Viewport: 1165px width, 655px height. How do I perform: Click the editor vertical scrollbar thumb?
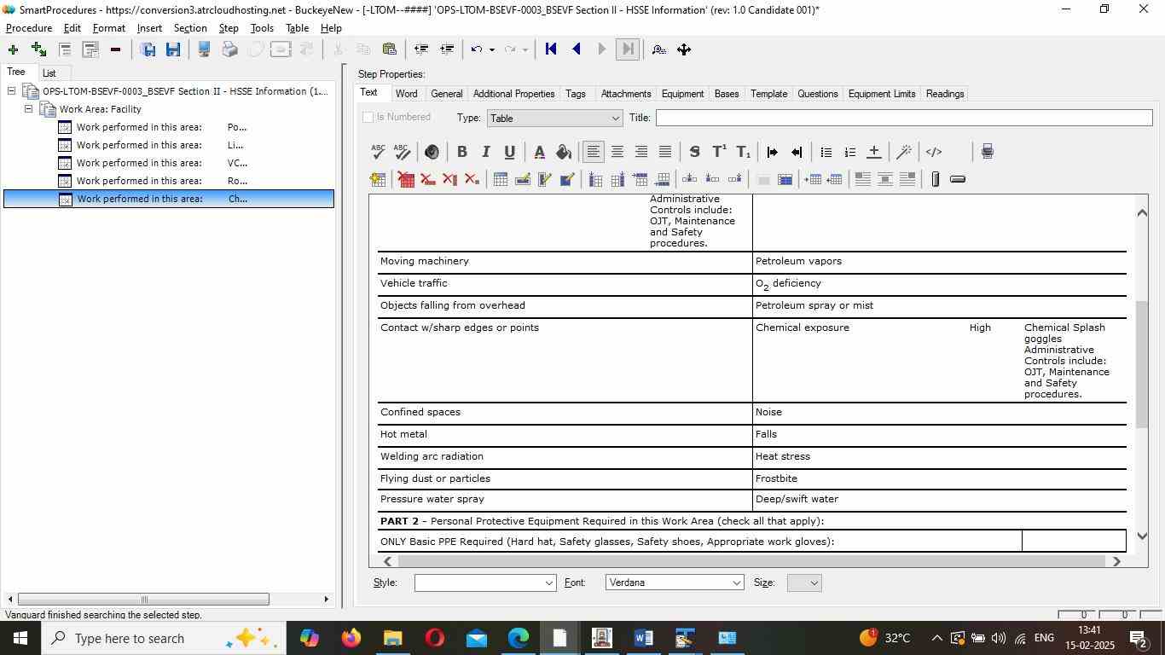(x=1142, y=364)
